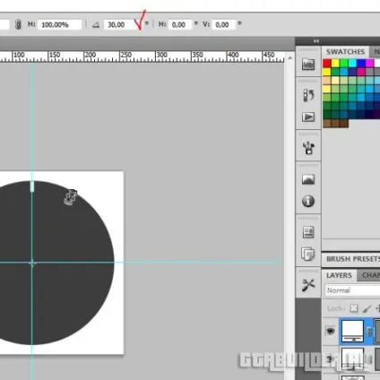This screenshot has width=380, height=380.
Task: Open the Normal blend mode dropdown
Action: pos(352,290)
